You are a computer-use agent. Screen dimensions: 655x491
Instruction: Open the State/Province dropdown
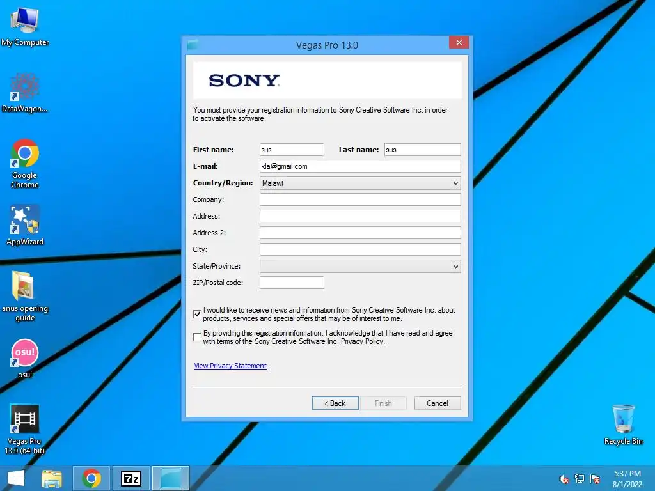click(360, 266)
